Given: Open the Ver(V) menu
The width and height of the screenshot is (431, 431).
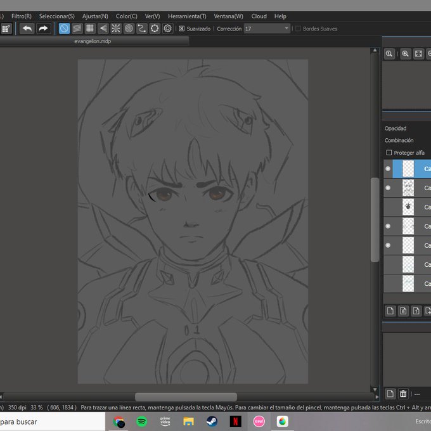Looking at the screenshot, I should click(152, 16).
